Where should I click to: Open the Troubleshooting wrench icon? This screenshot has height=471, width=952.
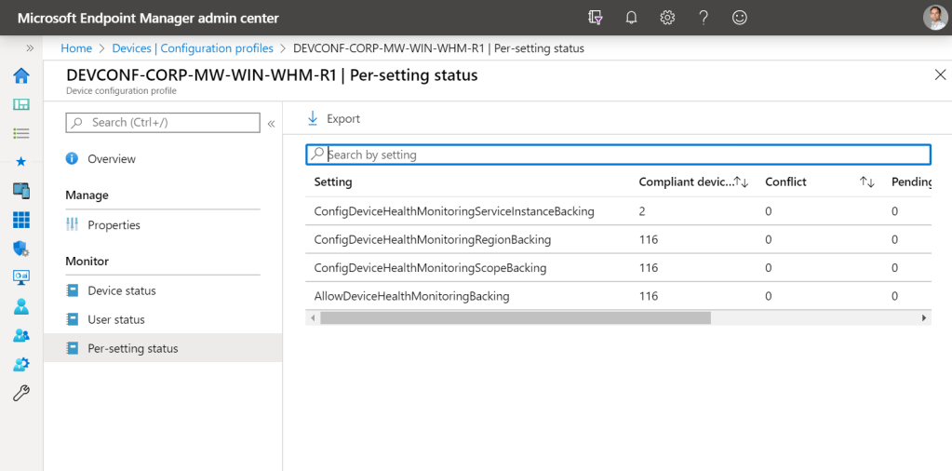click(20, 393)
